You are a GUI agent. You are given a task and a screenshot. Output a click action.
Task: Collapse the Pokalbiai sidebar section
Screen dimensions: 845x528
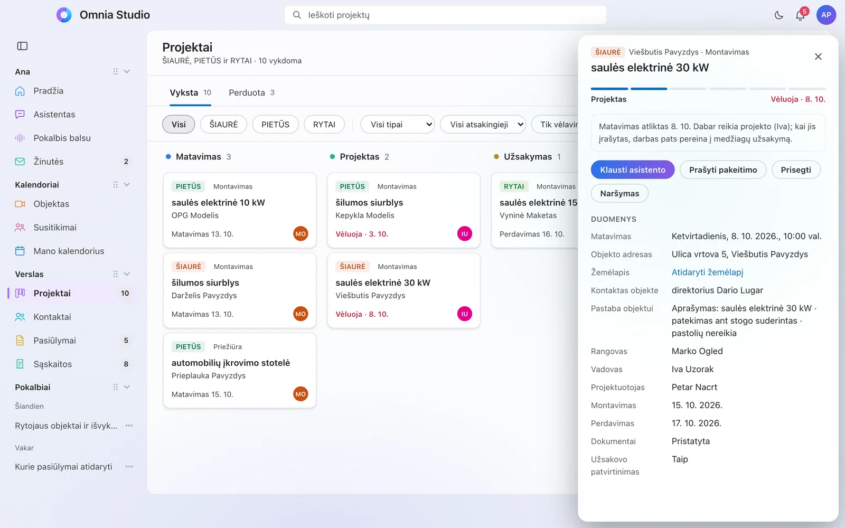[x=127, y=387]
